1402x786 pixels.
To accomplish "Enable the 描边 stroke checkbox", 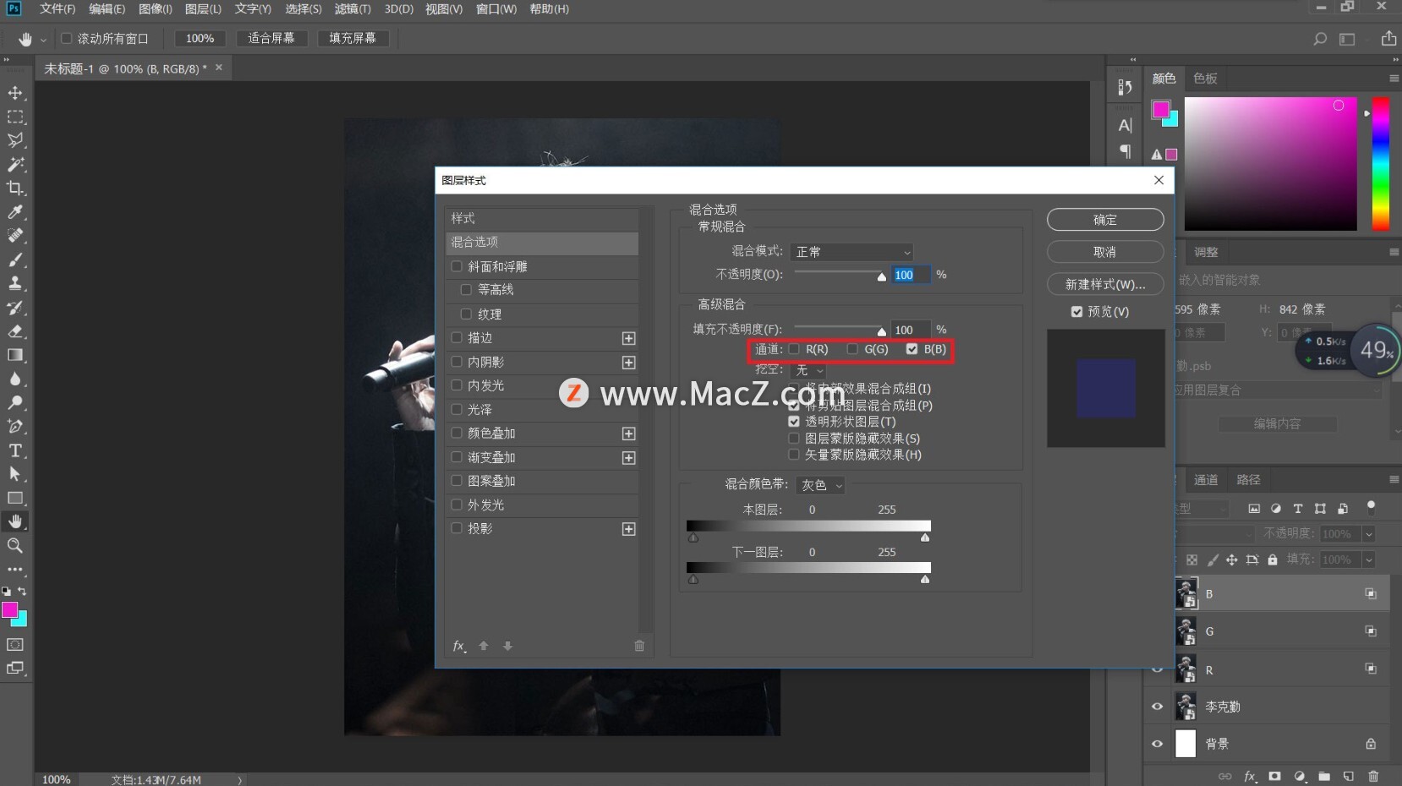I will point(457,337).
